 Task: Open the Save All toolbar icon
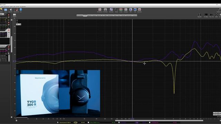(10, 10)
